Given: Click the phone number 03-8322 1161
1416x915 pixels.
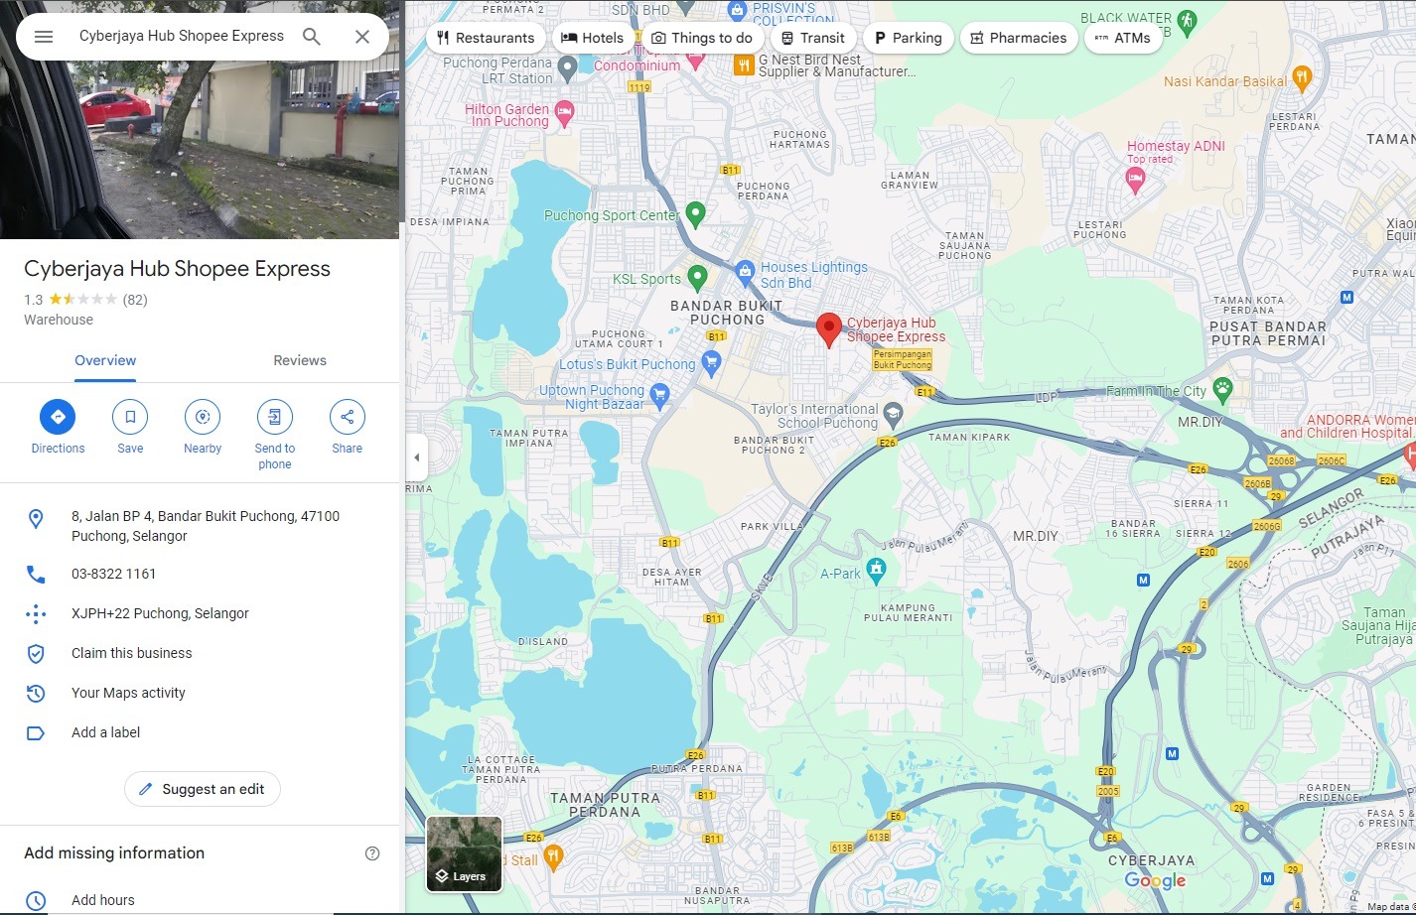Looking at the screenshot, I should tap(114, 574).
